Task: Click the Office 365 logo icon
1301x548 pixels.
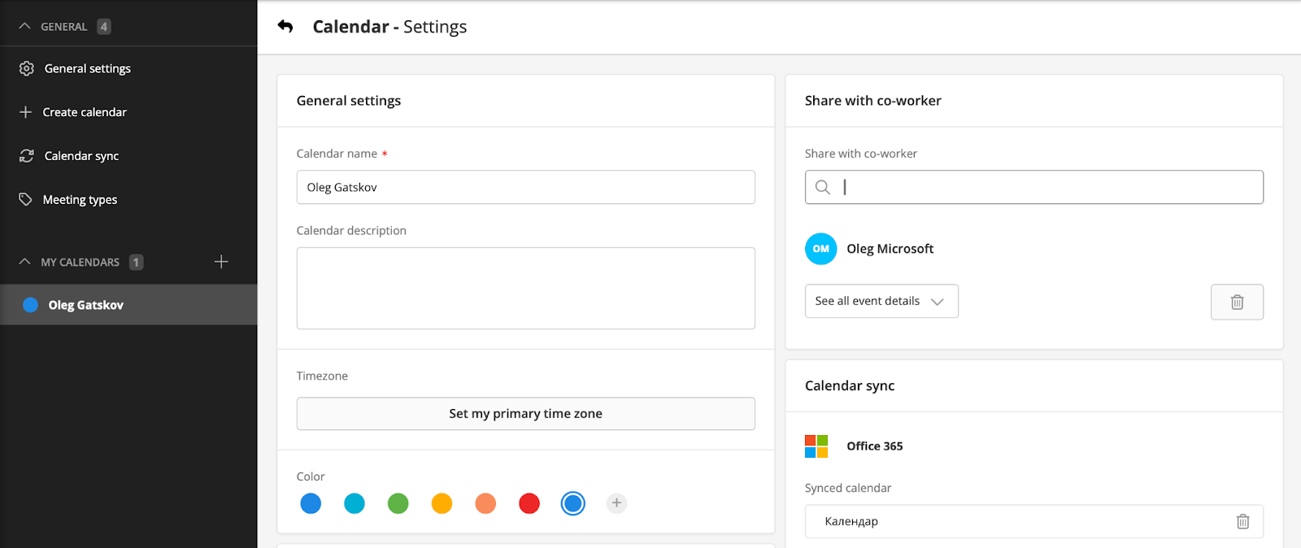Action: click(x=816, y=446)
